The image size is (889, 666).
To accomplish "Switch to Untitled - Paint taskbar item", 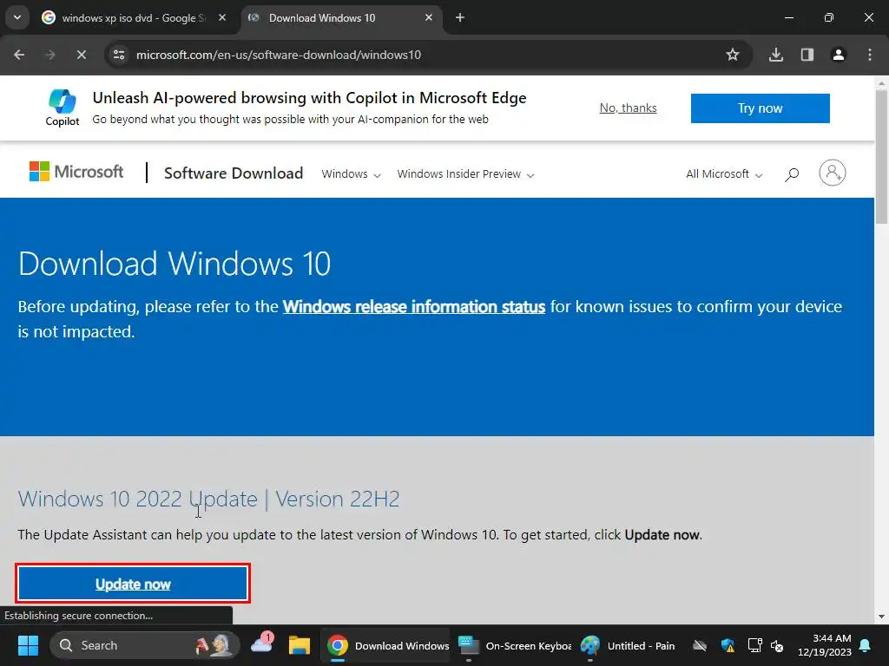I will pos(629,645).
